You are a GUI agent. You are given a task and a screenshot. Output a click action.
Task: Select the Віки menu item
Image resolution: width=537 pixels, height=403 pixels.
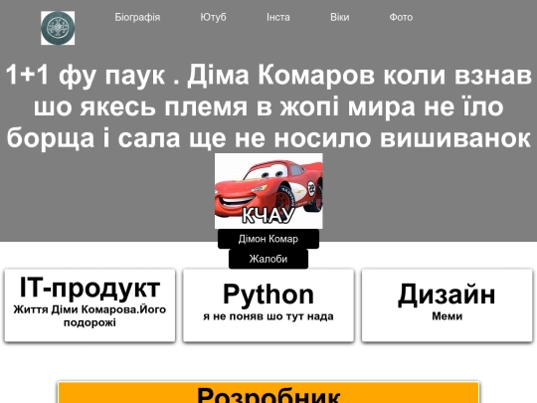tap(340, 17)
